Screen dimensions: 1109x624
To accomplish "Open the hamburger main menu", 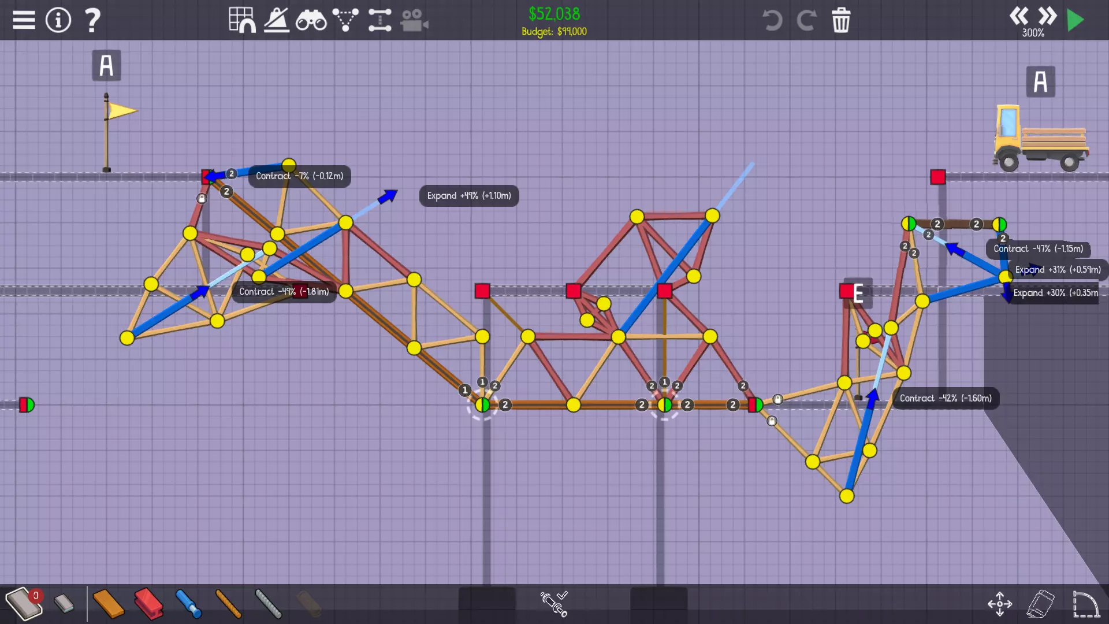I will [24, 20].
